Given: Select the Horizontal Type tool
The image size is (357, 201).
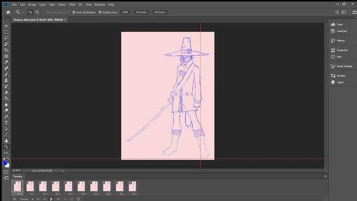Looking at the screenshot, I should [6, 123].
